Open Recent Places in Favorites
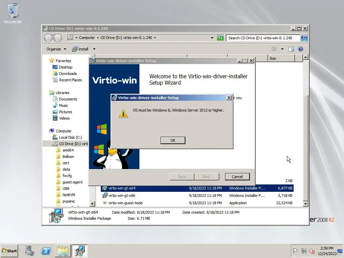This screenshot has height=258, width=344. (x=70, y=80)
